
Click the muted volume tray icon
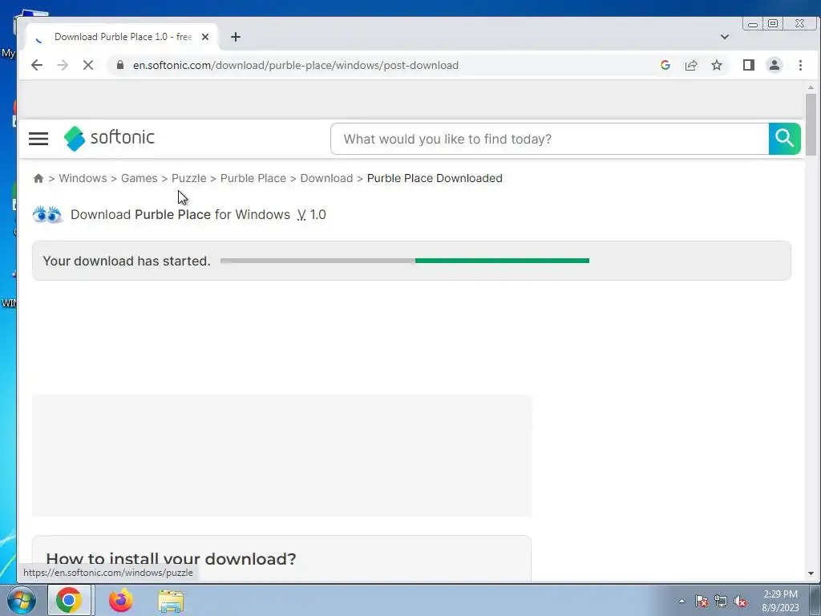coord(740,602)
